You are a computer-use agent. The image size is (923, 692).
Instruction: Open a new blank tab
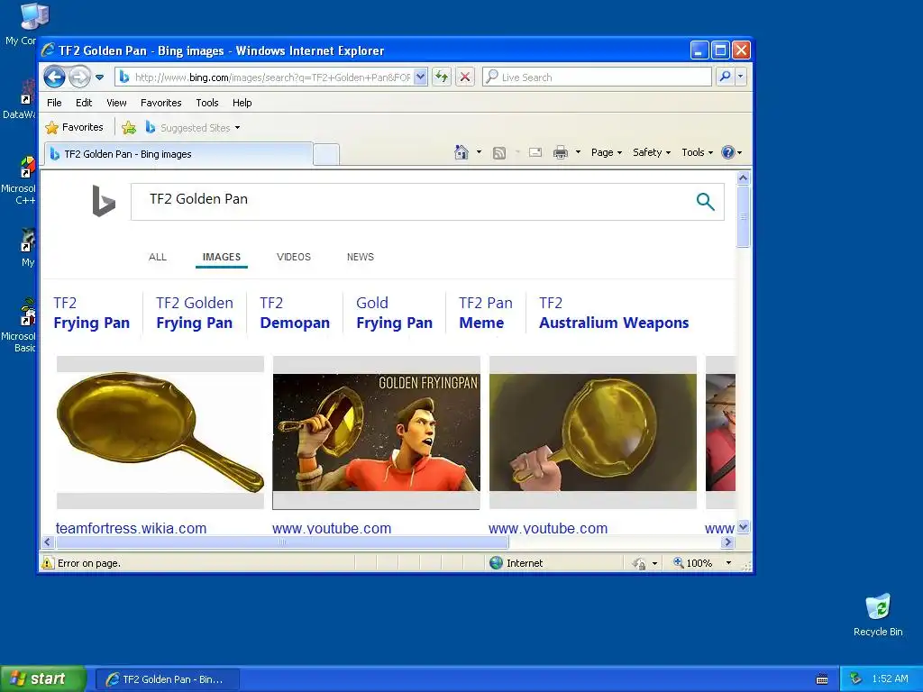click(325, 155)
